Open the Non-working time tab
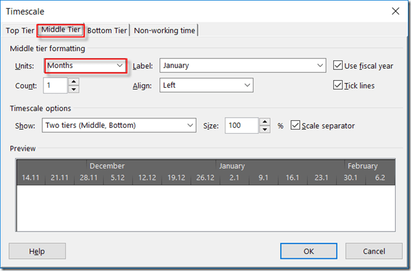Screen dimensions: 411x271 (x=165, y=30)
